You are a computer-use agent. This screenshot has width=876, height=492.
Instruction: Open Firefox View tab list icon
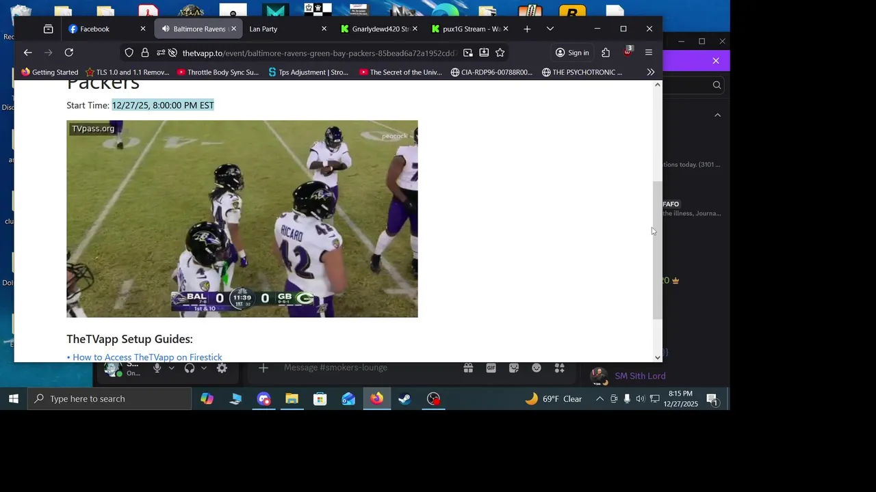coord(48,29)
